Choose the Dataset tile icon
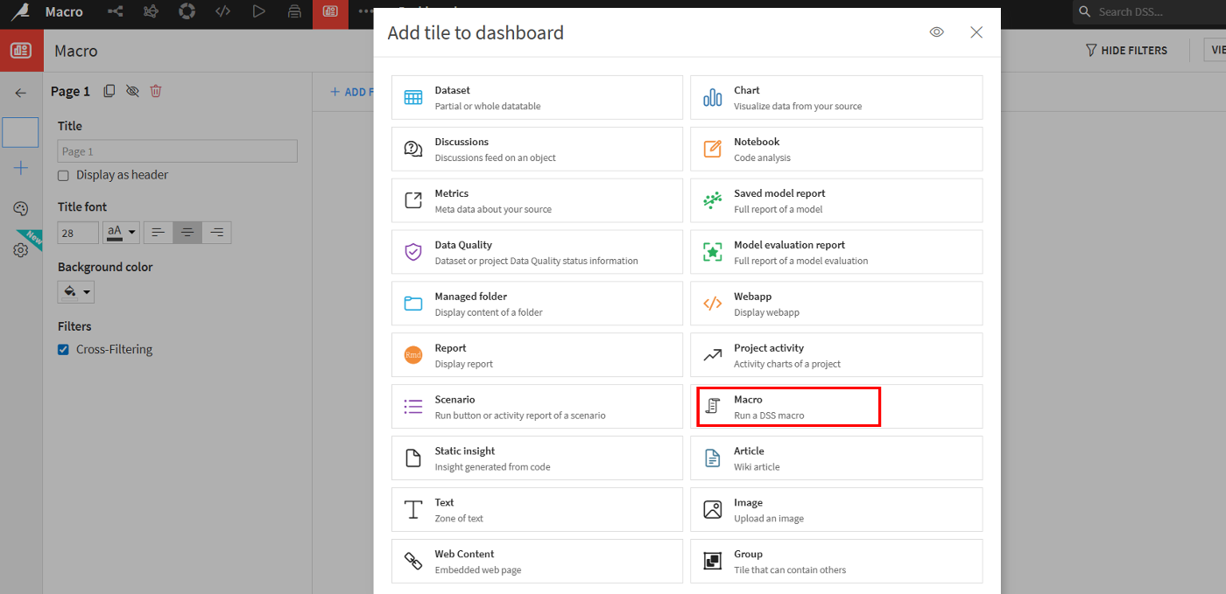 (413, 98)
